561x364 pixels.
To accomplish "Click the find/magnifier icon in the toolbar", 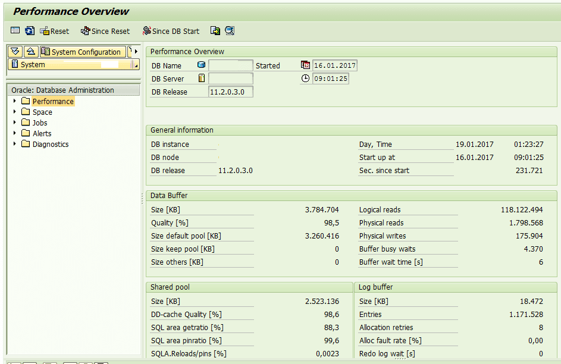I will click(230, 31).
